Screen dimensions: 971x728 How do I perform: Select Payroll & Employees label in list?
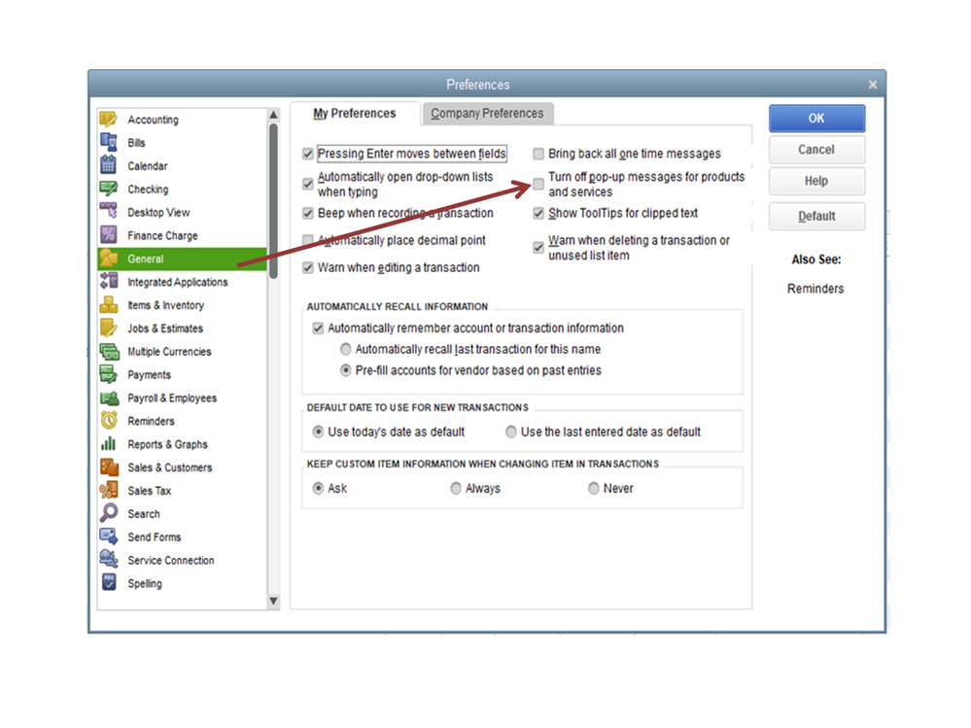172,399
